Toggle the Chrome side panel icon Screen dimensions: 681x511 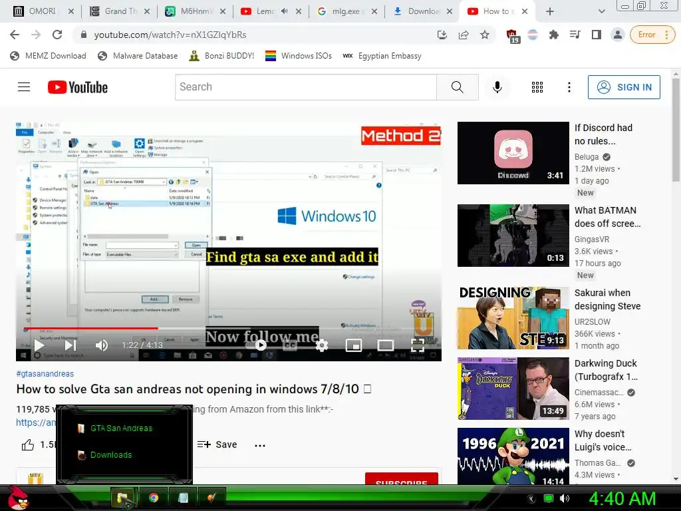(597, 35)
